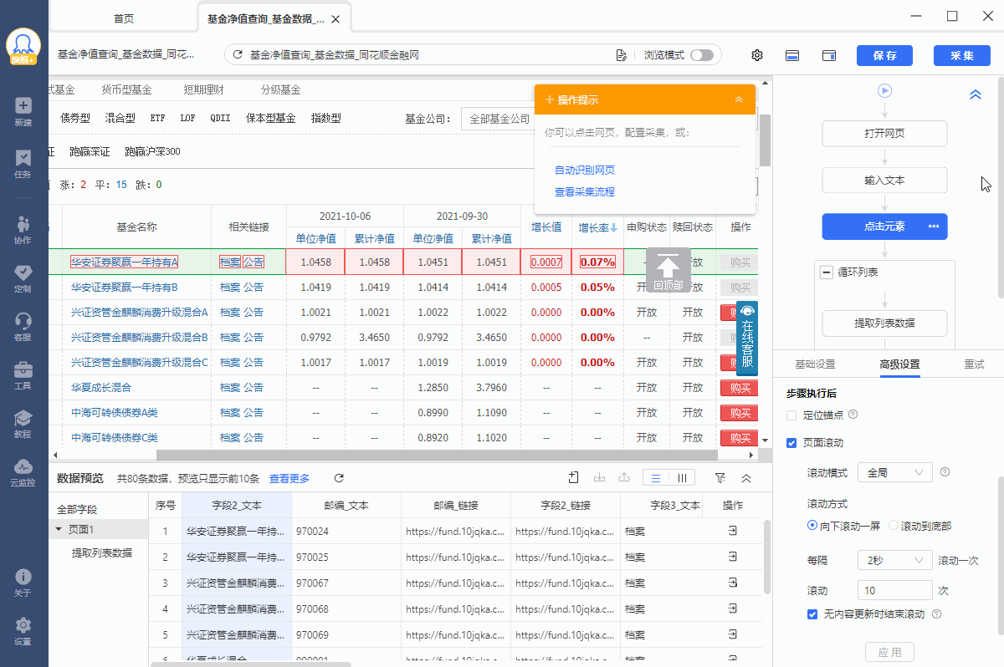Click the 查看采集流程 link
This screenshot has width=1004, height=667.
(x=585, y=191)
